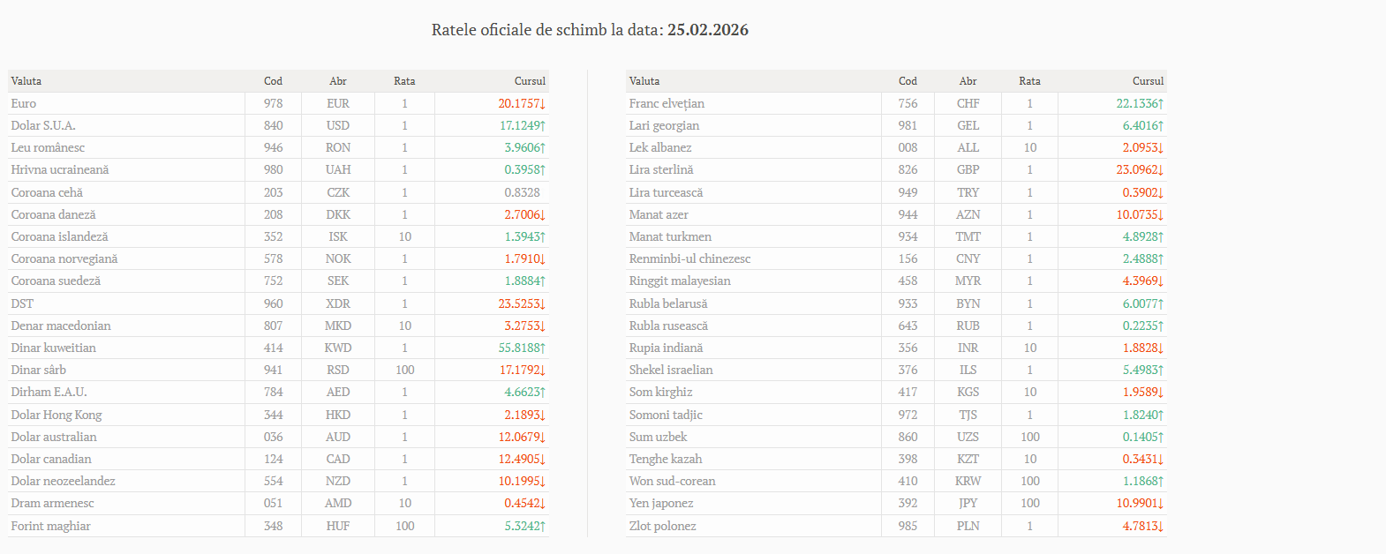Click the Coroana cehă rate 0.8328

pyautogui.click(x=522, y=192)
